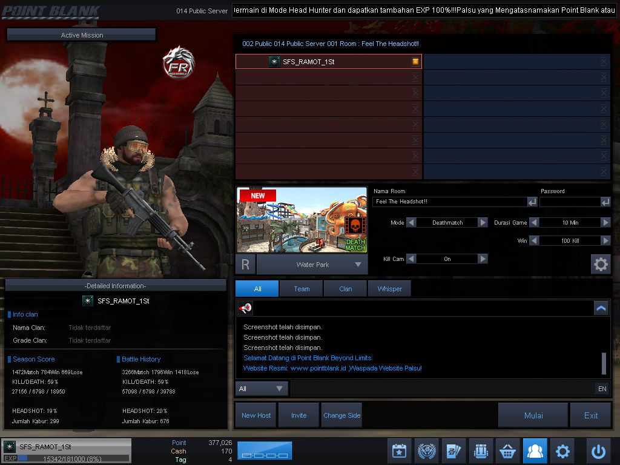The image size is (620, 465).
Task: Click the Nama Room input field
Action: [450, 202]
